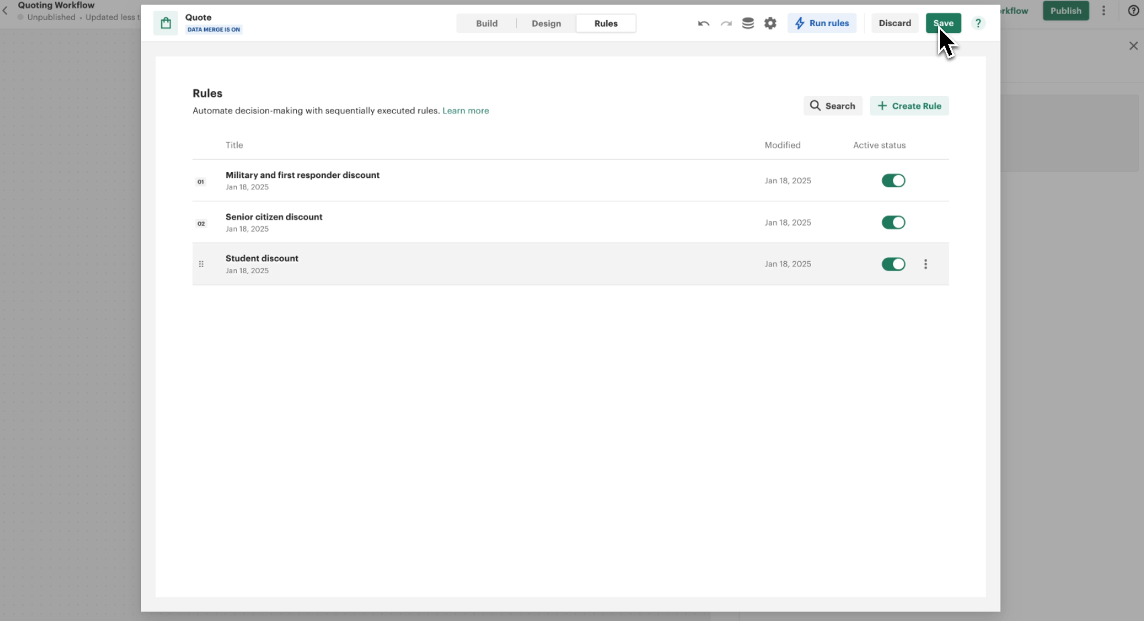Image resolution: width=1144 pixels, height=621 pixels.
Task: Close the side panel with X icon
Action: point(1133,46)
